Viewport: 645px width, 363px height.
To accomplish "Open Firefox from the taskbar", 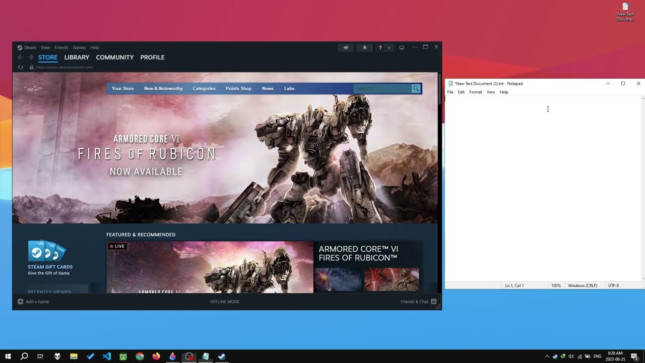I will [x=156, y=356].
